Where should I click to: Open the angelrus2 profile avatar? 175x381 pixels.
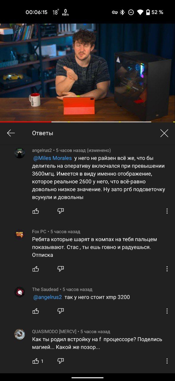coord(20,153)
